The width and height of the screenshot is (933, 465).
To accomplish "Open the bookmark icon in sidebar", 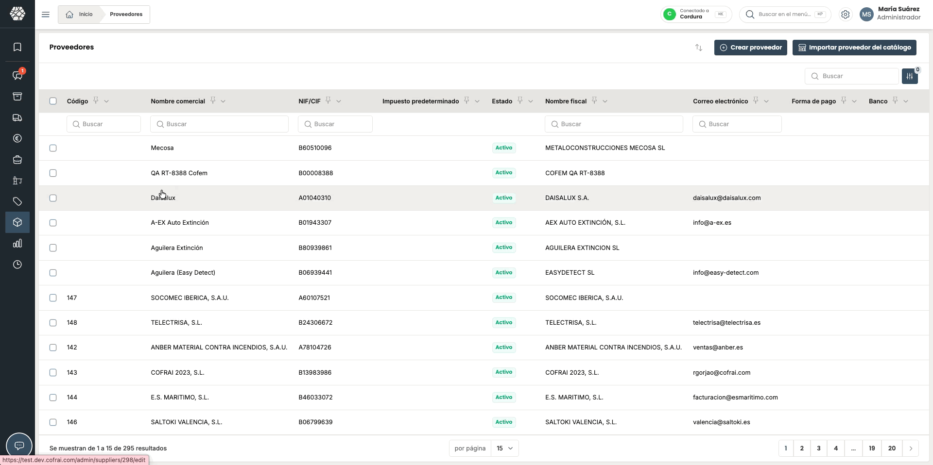I will [x=17, y=47].
